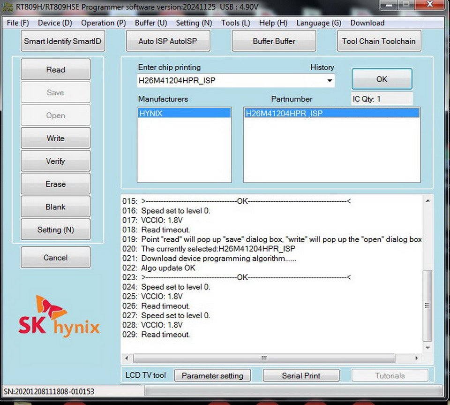
Task: Open the Buffer Buffer window button
Action: coord(274,41)
